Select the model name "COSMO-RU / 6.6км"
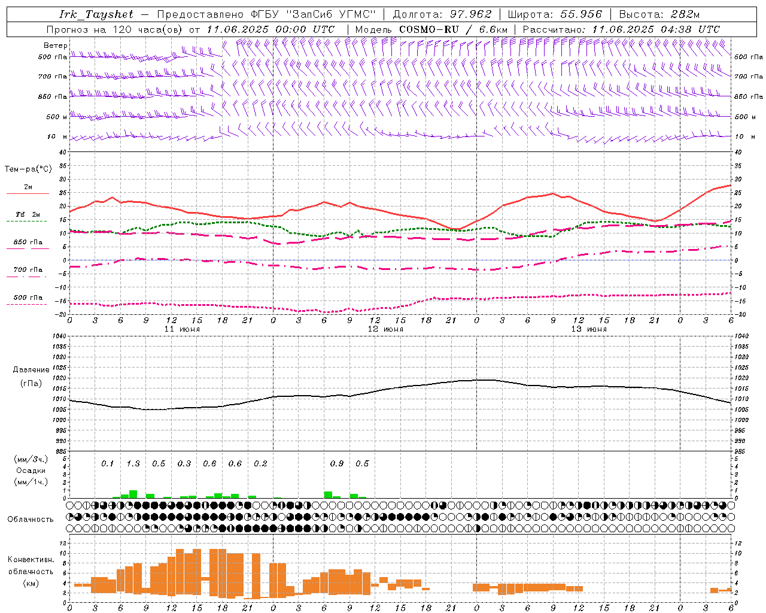 453,29
